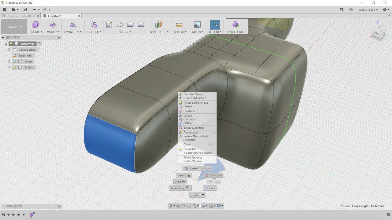Click the Delete marking menu button
Viewport: 392px width, 220px height.
184,175
